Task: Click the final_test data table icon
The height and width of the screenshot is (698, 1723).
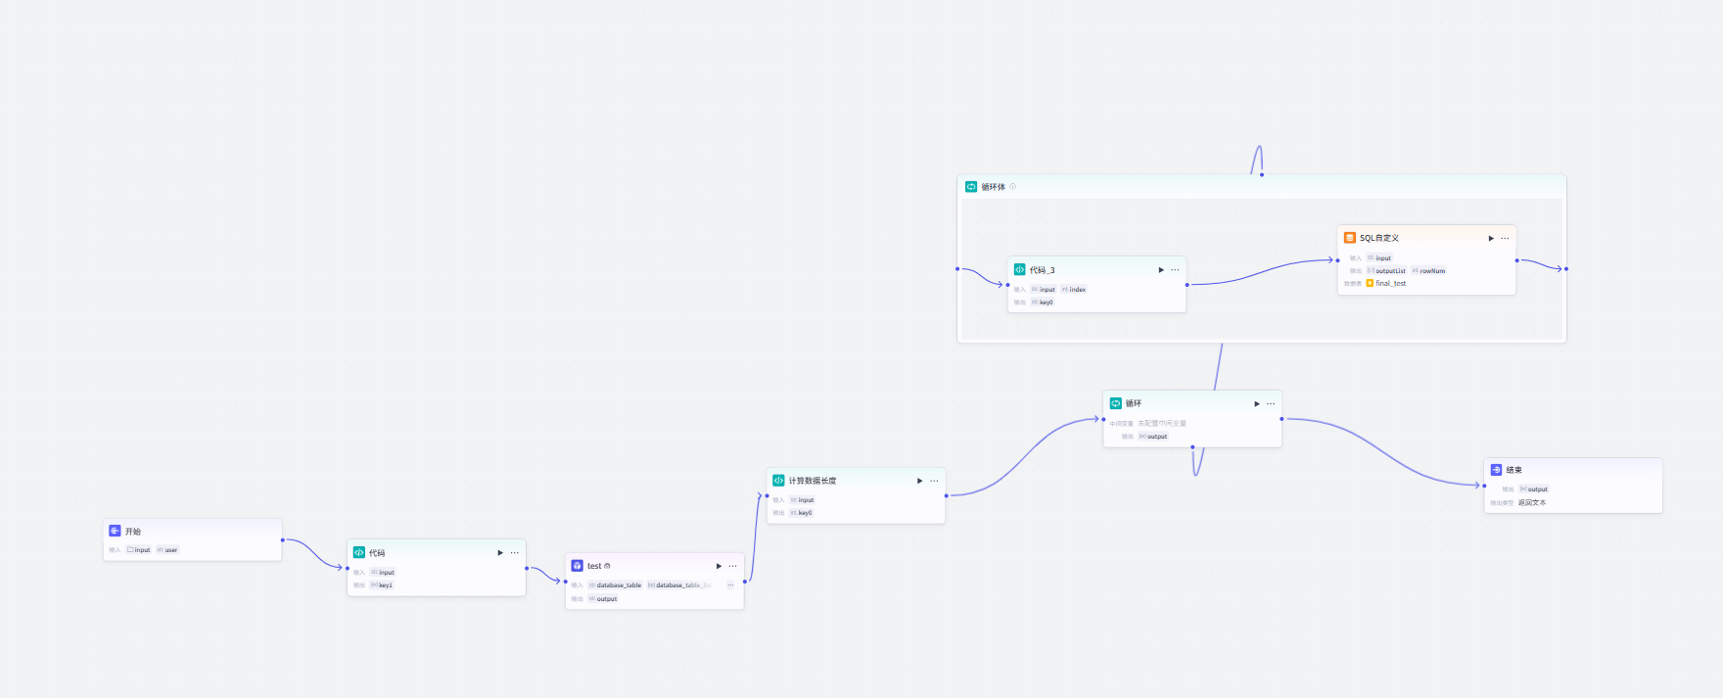Action: 1370,283
